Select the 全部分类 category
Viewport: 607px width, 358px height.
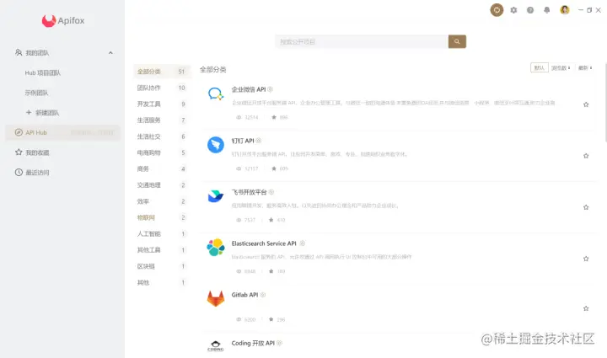point(162,72)
